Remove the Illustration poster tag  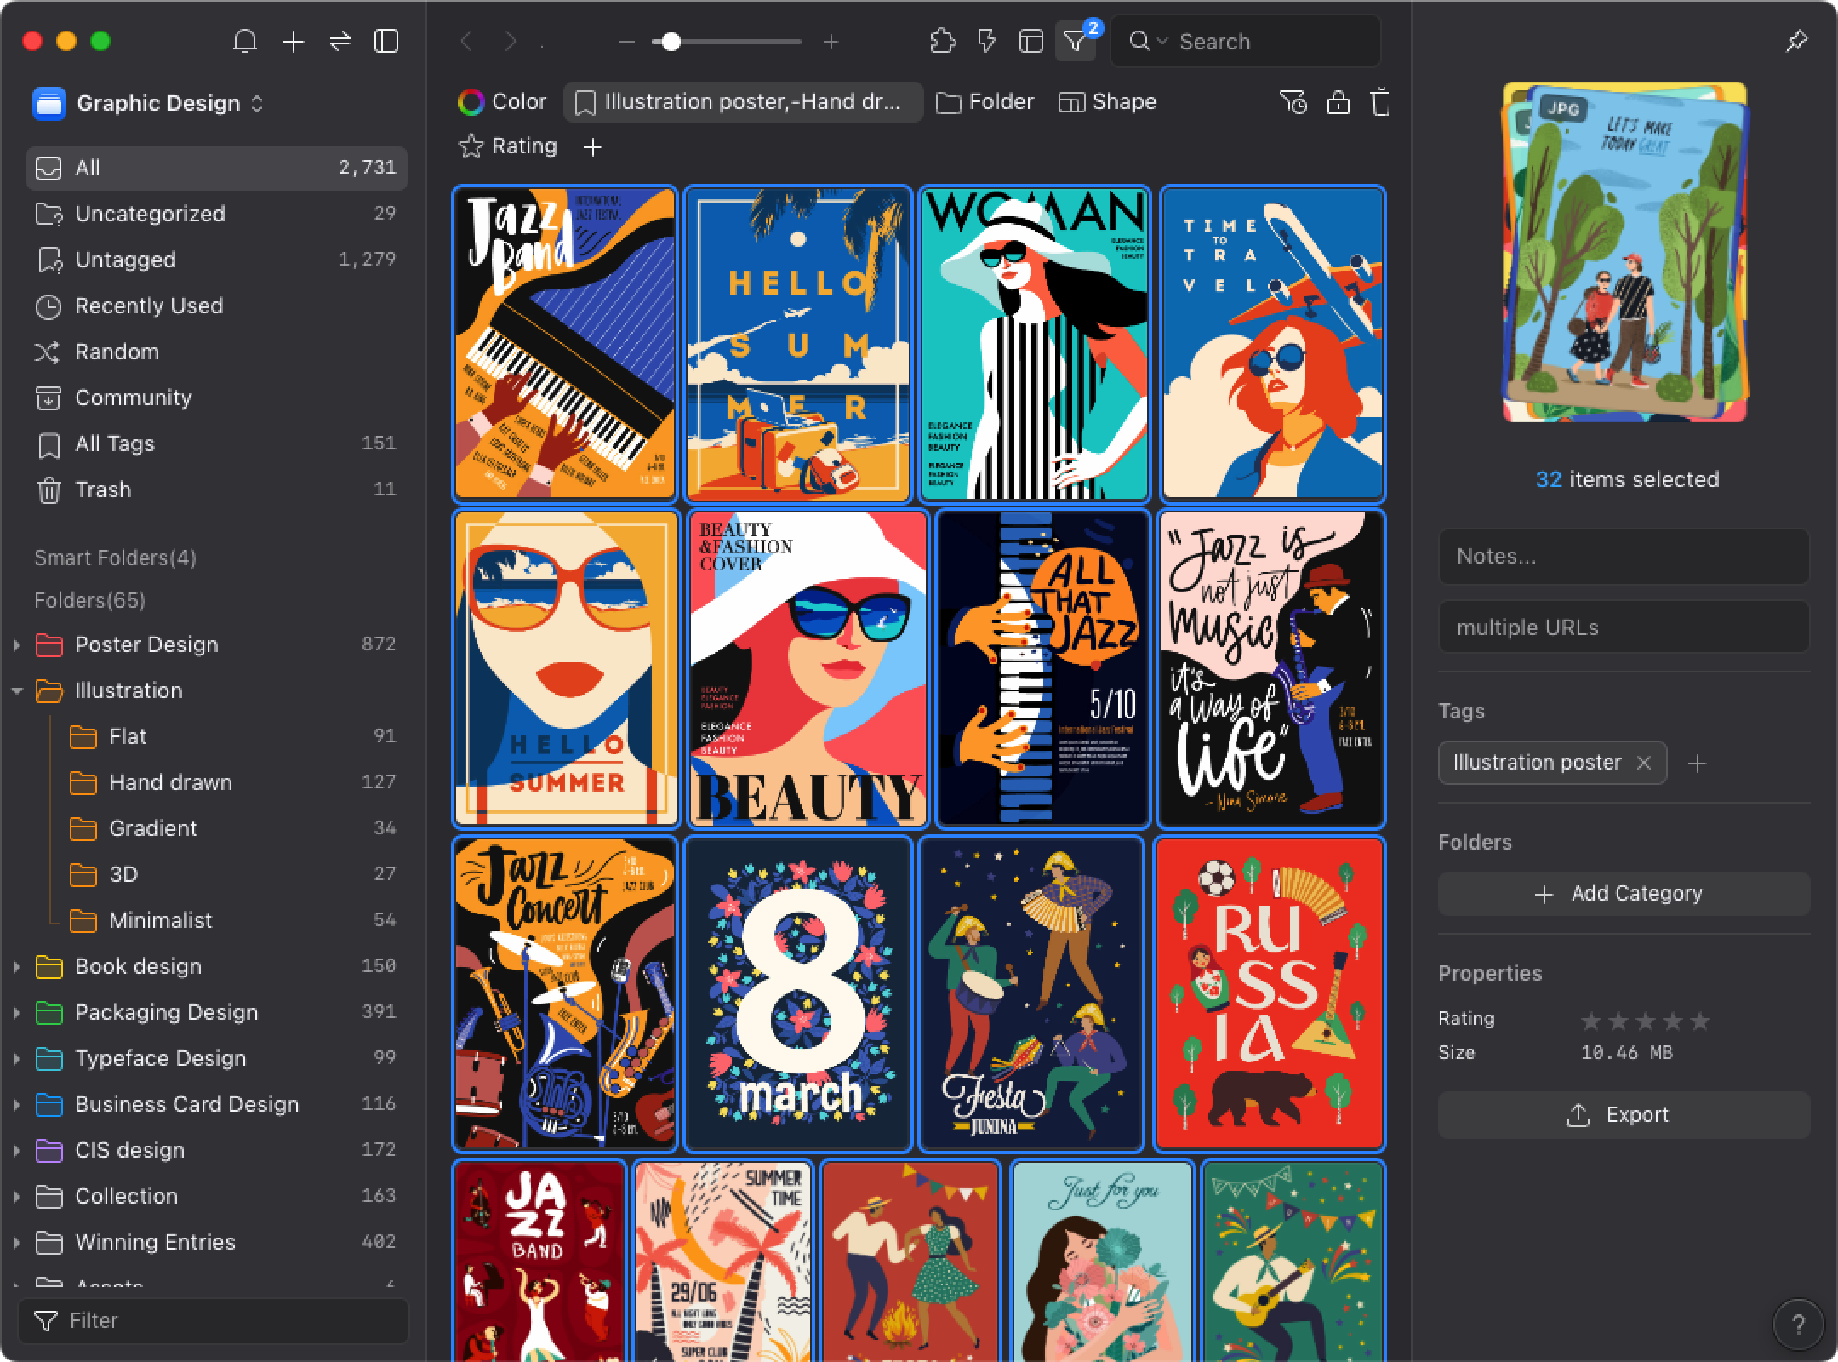[1644, 763]
